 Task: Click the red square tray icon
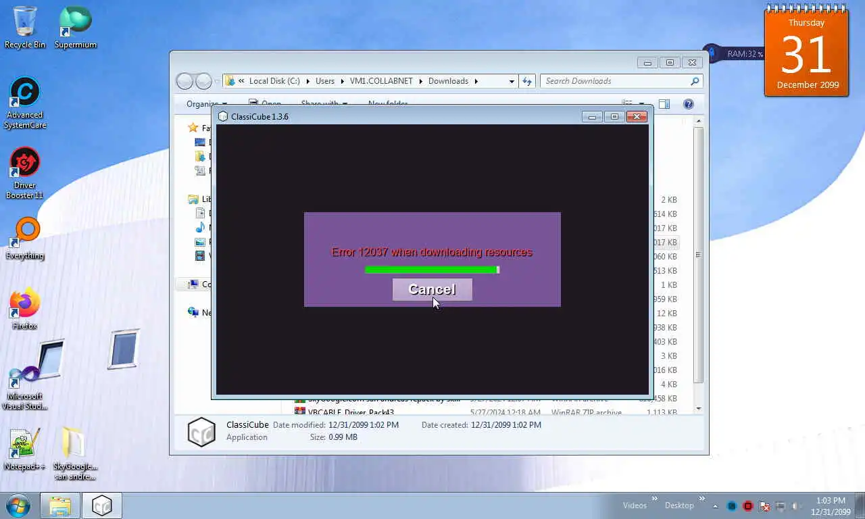[748, 506]
